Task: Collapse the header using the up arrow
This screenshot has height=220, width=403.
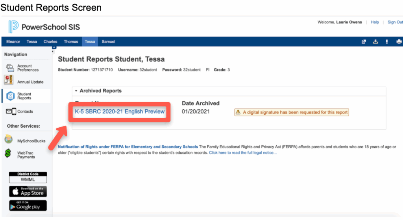Action: pos(54,48)
